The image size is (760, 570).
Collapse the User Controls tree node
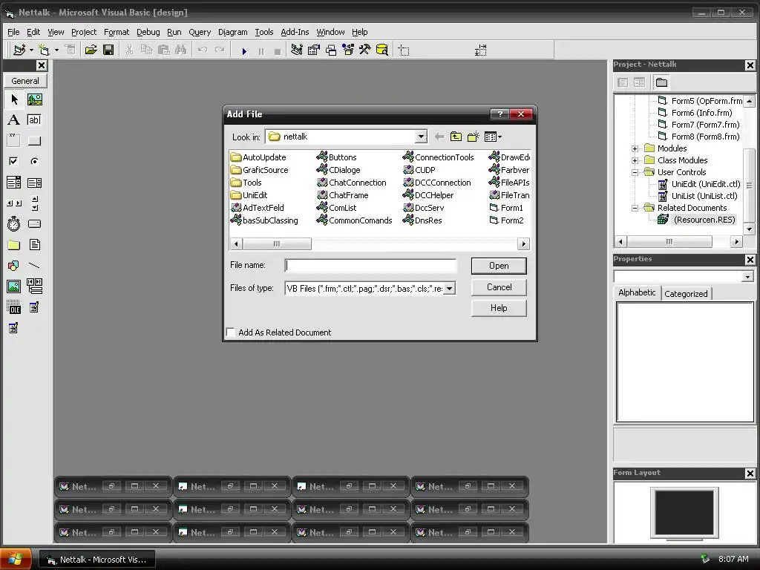click(x=635, y=172)
